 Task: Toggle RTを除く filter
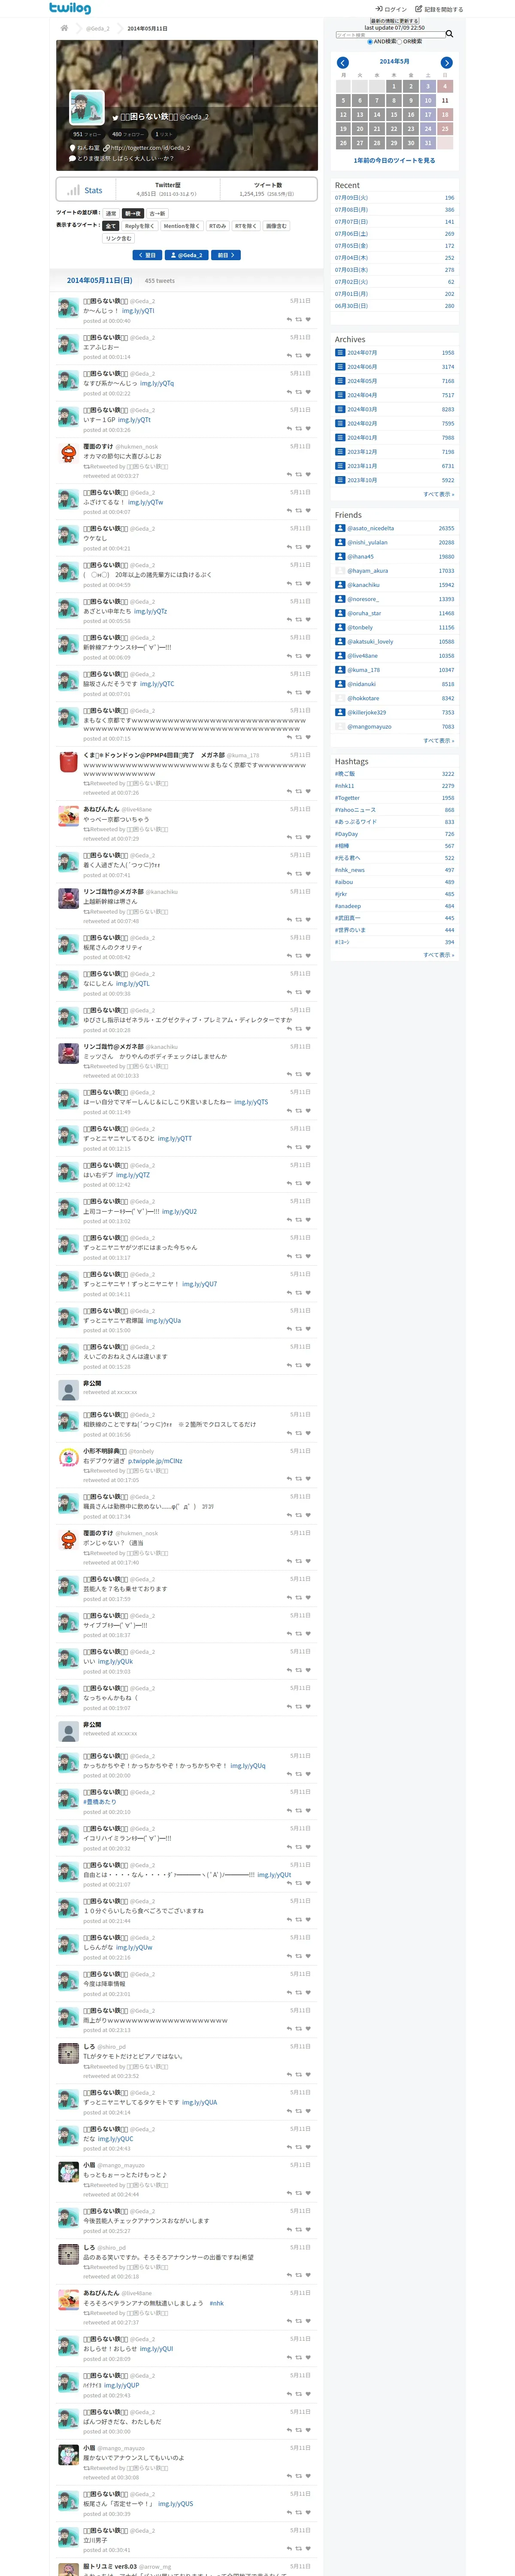tap(246, 226)
